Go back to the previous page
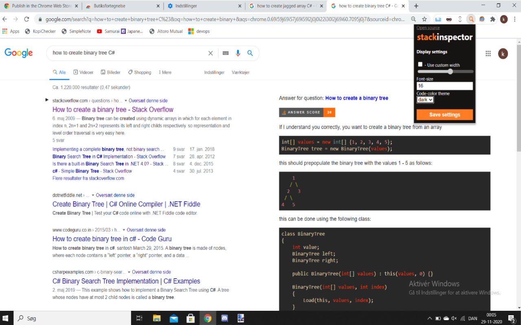This screenshot has width=521, height=325. 5,19
